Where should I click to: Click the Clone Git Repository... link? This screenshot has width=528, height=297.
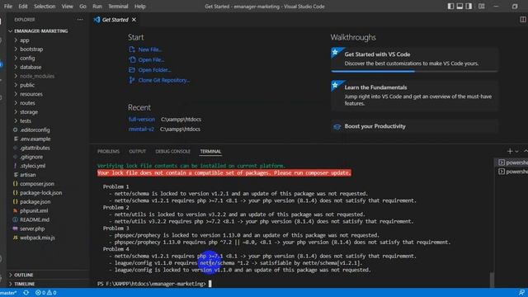[x=164, y=80]
